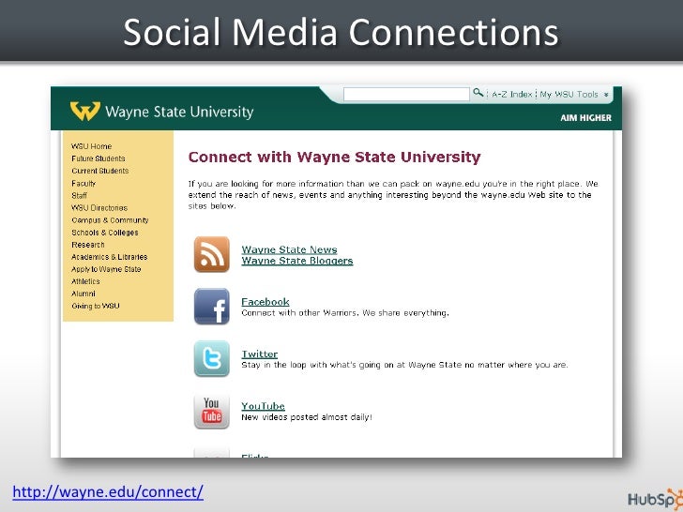Click the search magnifier icon

(x=478, y=93)
